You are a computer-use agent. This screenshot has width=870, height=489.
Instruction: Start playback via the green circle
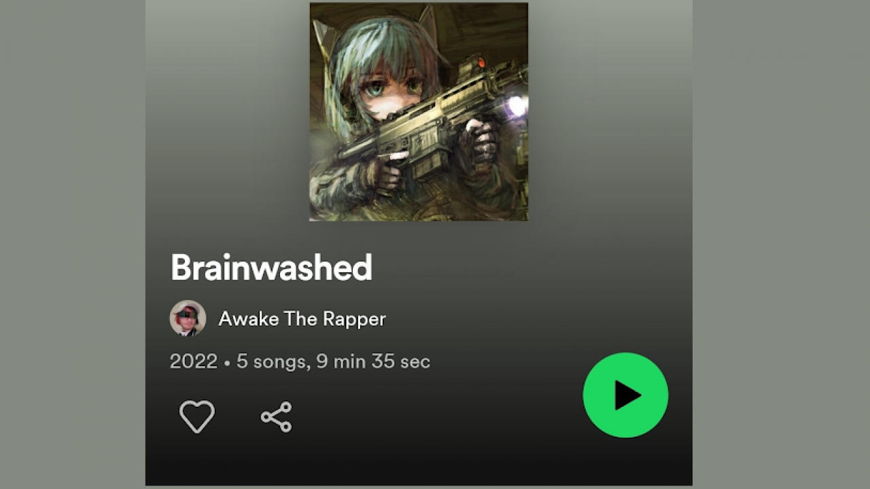[x=625, y=395]
